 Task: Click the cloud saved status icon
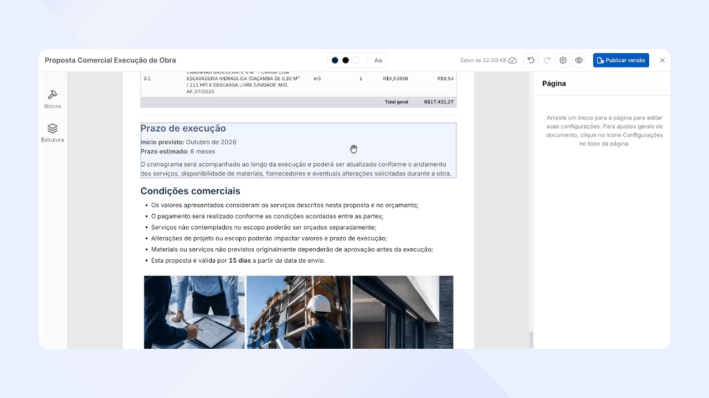click(512, 60)
